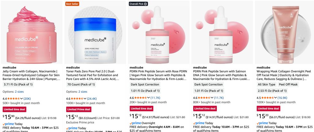Click the star rating of Jelly Cream
The height and width of the screenshot is (132, 314).
(13, 98)
